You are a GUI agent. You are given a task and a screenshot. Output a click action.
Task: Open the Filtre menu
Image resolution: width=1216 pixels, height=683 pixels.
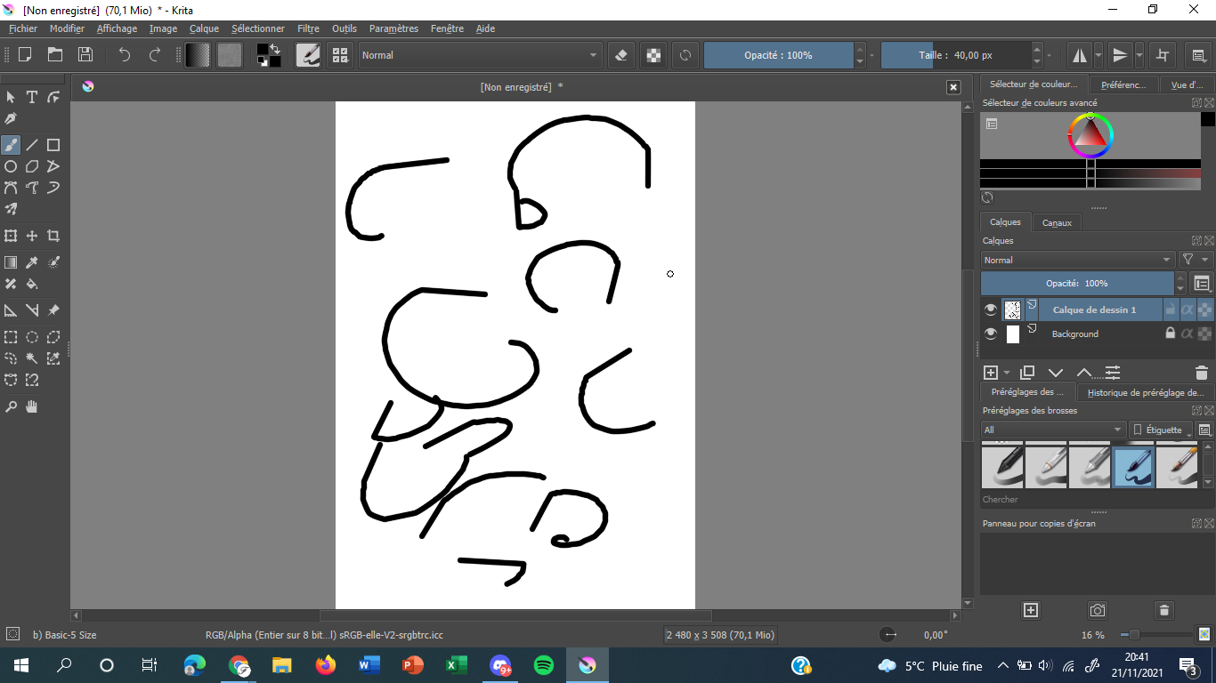(308, 28)
